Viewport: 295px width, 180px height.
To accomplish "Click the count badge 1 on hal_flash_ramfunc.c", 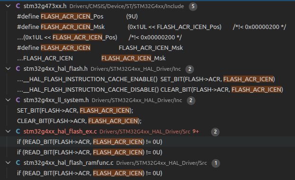I will tap(216, 163).
